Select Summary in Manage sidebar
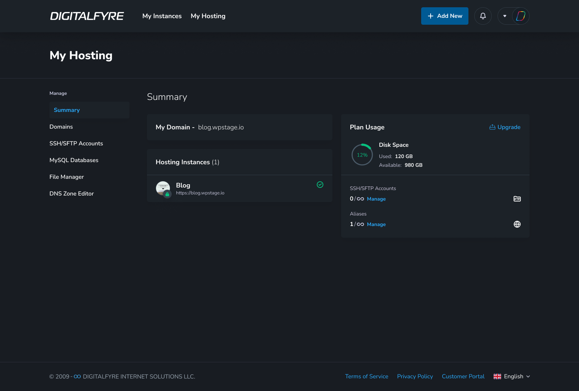 coord(89,110)
